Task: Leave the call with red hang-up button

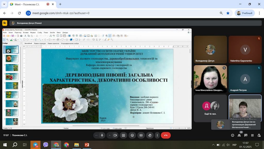Action: 166,135
